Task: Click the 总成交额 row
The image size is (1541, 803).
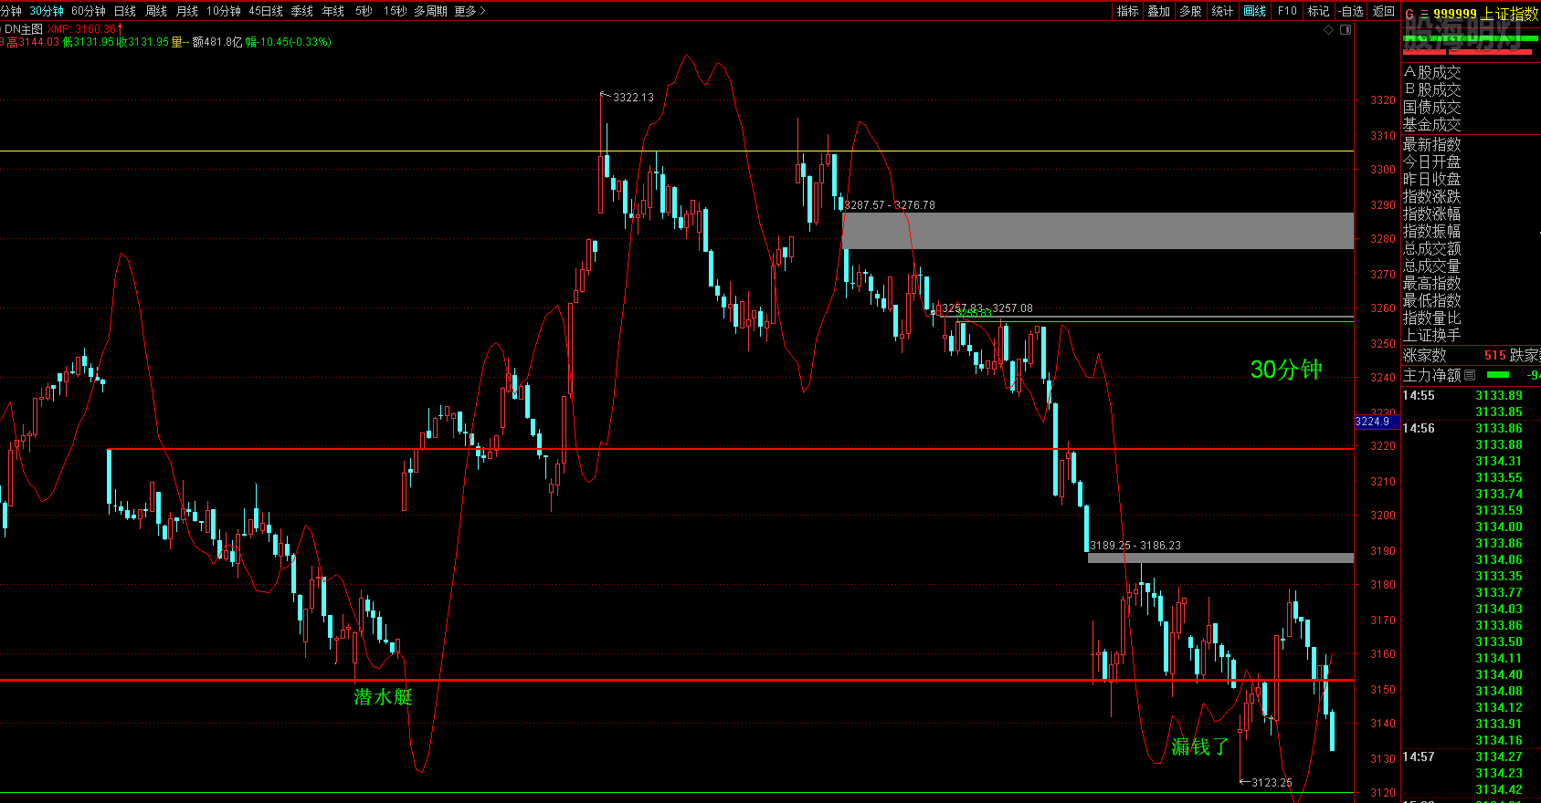Action: click(x=1471, y=248)
